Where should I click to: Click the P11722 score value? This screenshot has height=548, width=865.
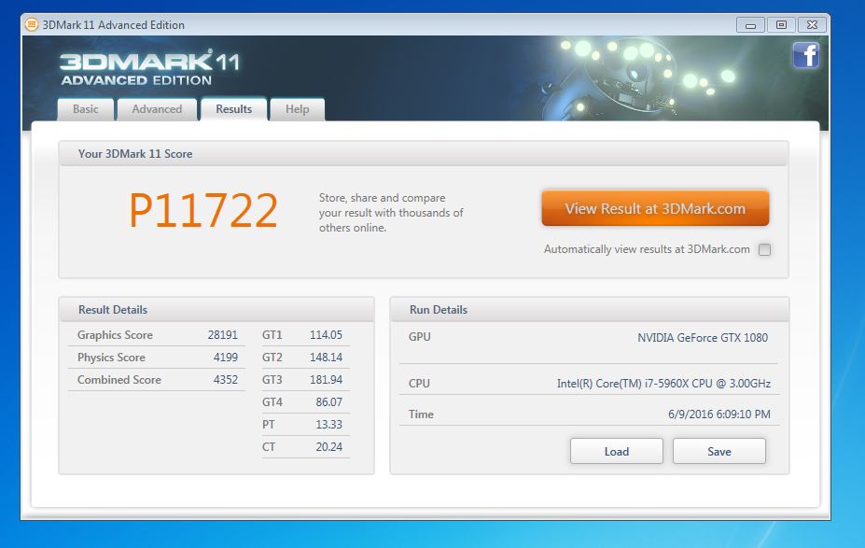tap(203, 210)
